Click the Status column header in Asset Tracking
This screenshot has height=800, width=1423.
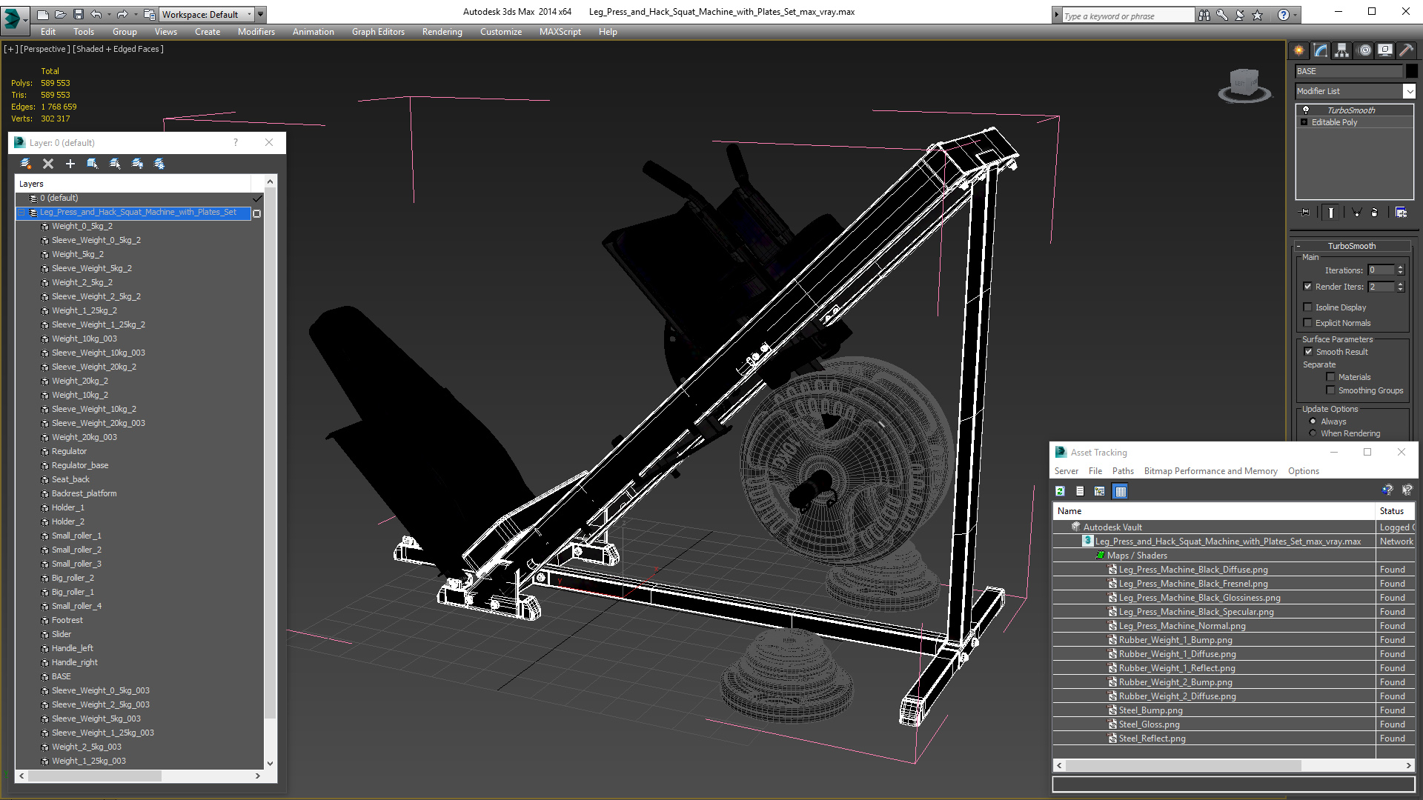[1396, 511]
